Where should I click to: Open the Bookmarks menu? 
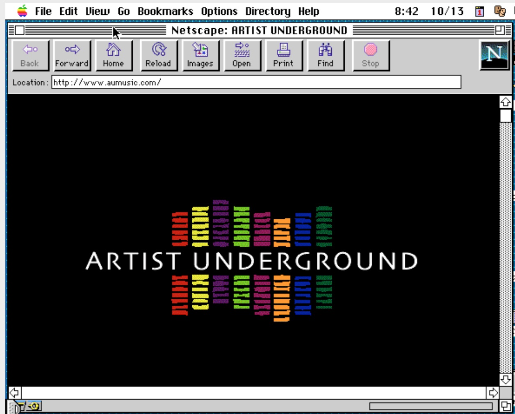pos(165,11)
